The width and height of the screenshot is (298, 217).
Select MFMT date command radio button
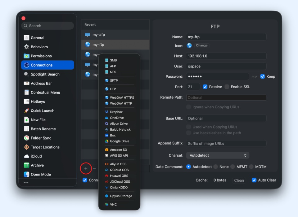pos(233,167)
